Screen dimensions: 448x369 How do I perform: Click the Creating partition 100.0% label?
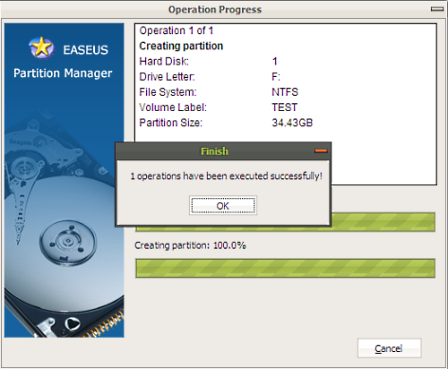pos(190,245)
